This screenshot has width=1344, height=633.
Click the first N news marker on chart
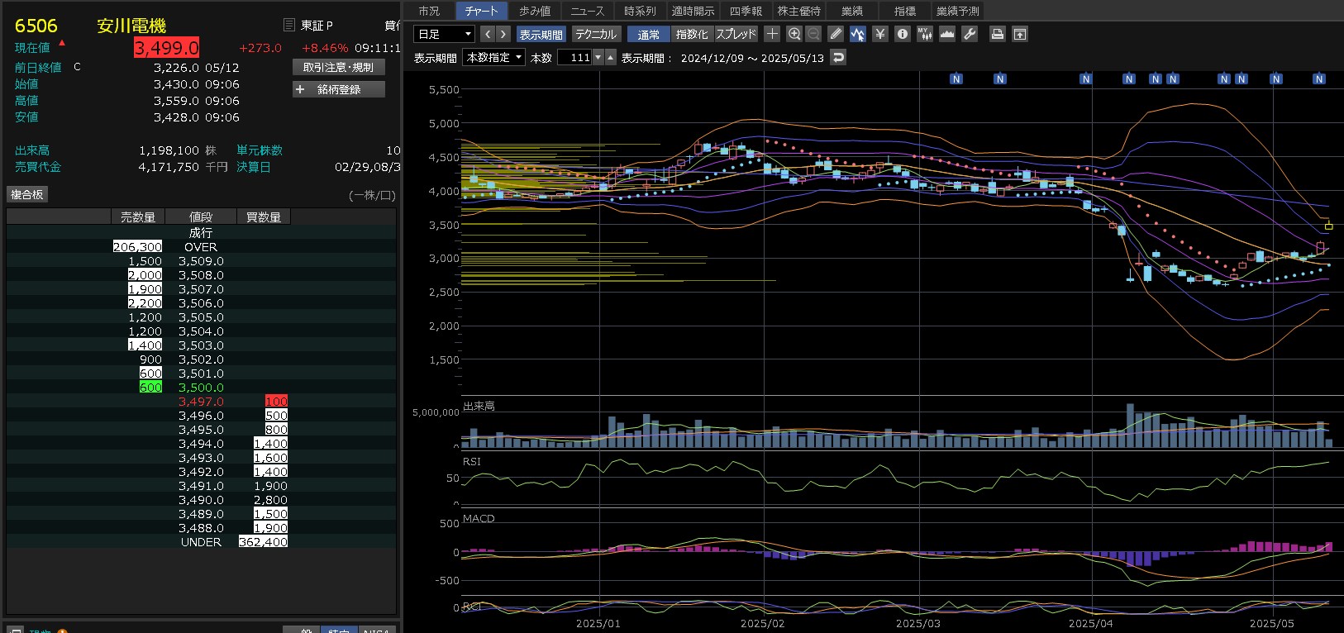[x=956, y=79]
